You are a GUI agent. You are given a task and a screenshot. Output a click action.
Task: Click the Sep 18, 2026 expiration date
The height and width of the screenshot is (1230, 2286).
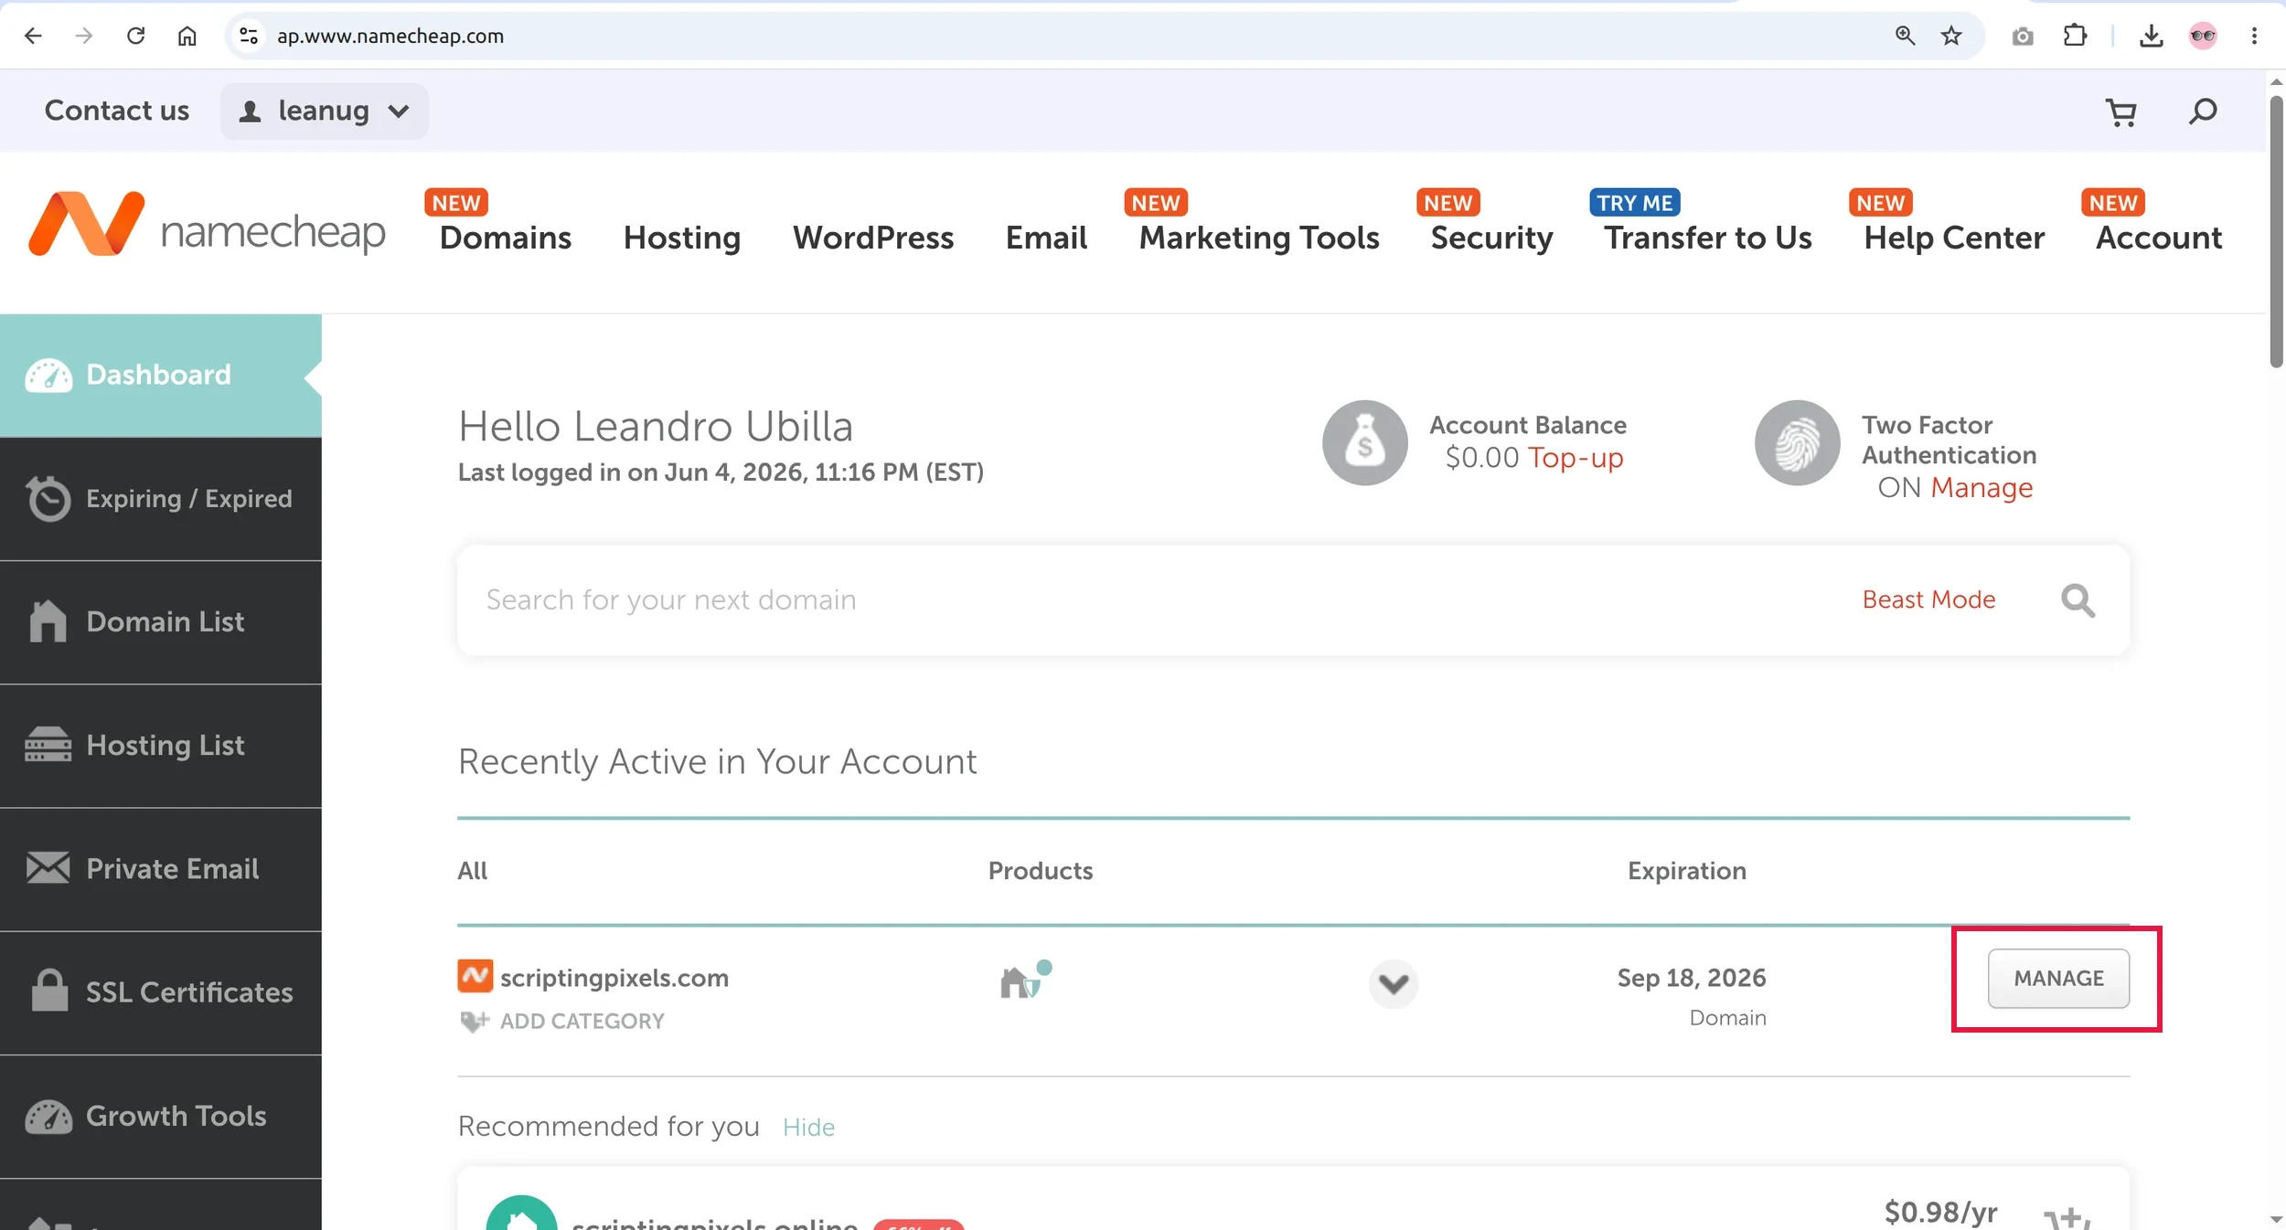pos(1692,978)
